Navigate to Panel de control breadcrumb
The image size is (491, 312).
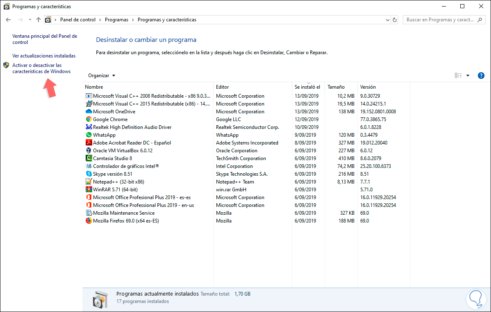point(77,20)
